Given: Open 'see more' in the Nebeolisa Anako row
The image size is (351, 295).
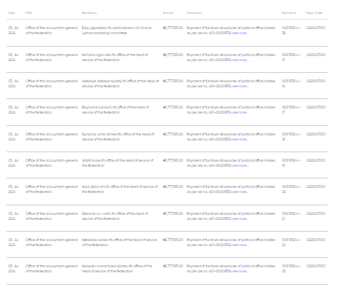Looking at the screenshot, I should click(x=240, y=245).
